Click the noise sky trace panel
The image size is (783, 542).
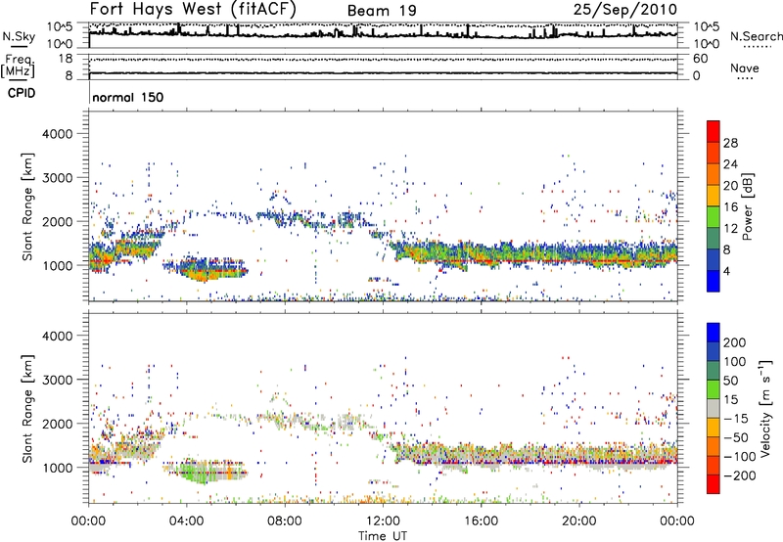(x=383, y=35)
